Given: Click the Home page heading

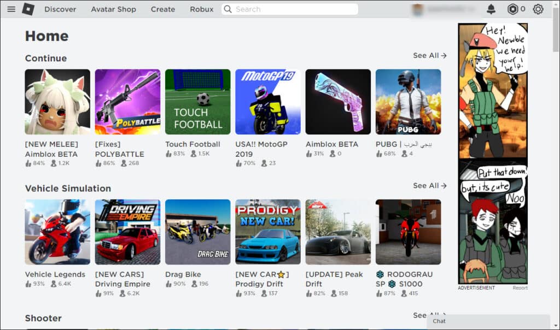Looking at the screenshot, I should point(47,36).
